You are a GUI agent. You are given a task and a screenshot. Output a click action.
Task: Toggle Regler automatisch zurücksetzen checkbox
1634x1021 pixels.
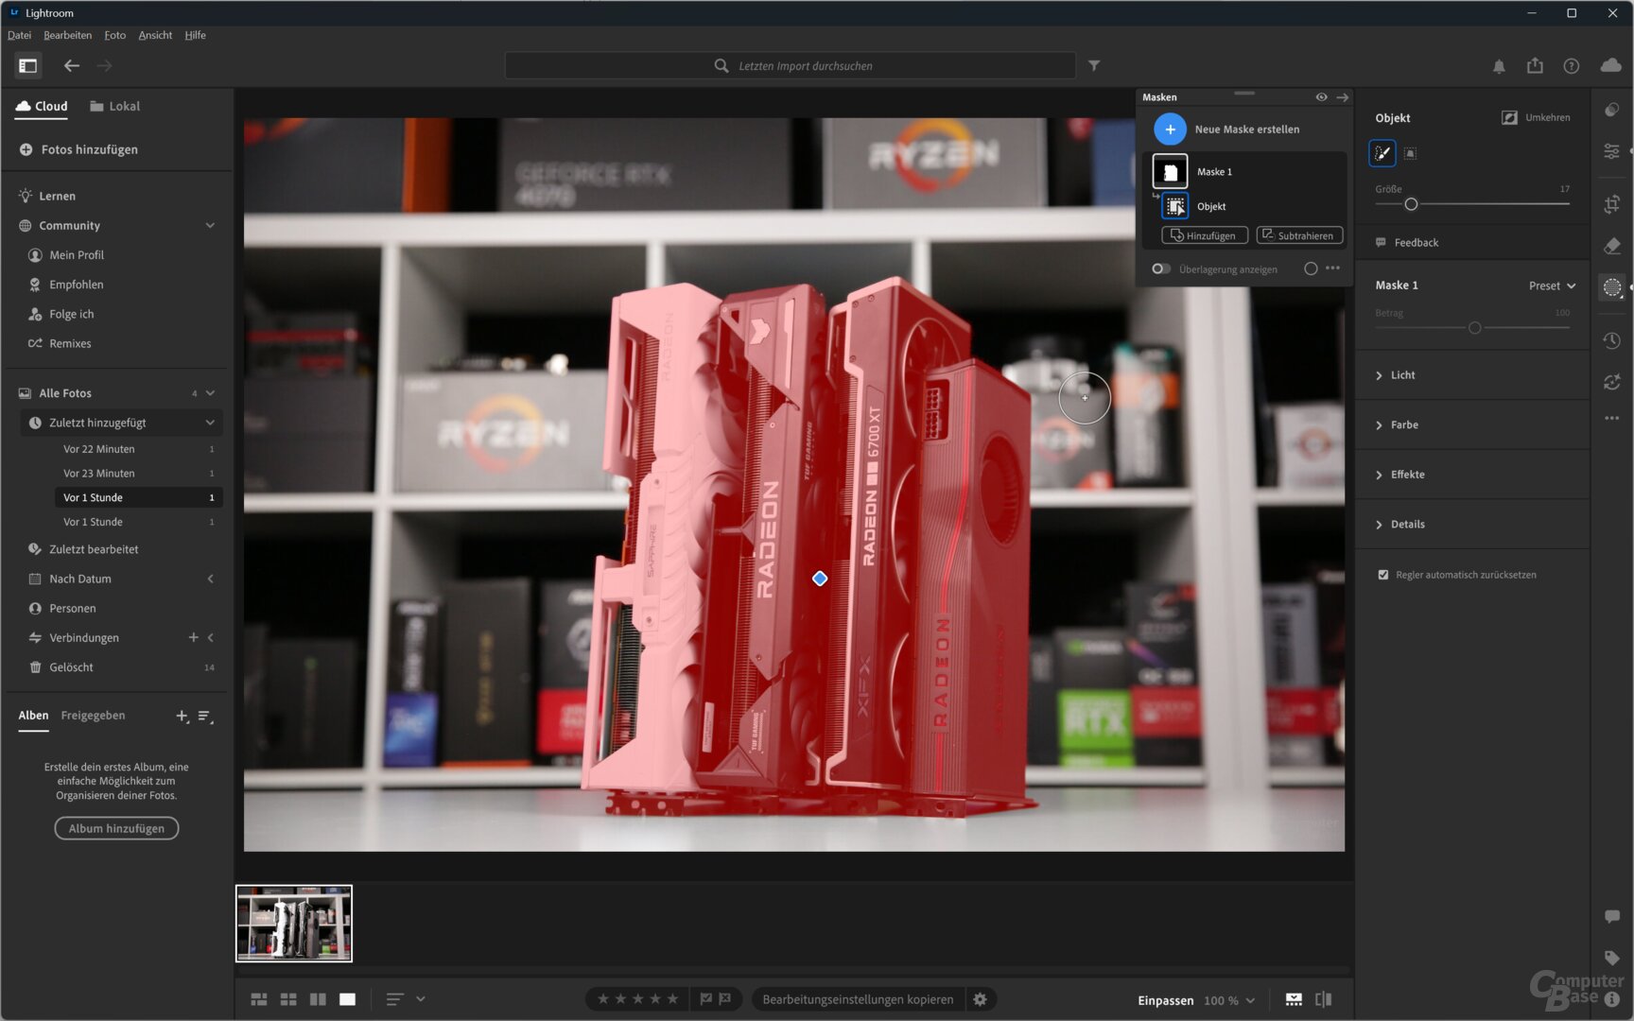[x=1383, y=575]
